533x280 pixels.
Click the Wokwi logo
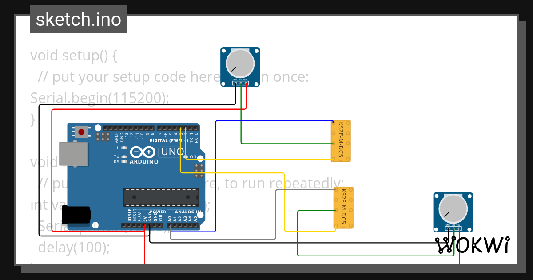[x=473, y=245]
